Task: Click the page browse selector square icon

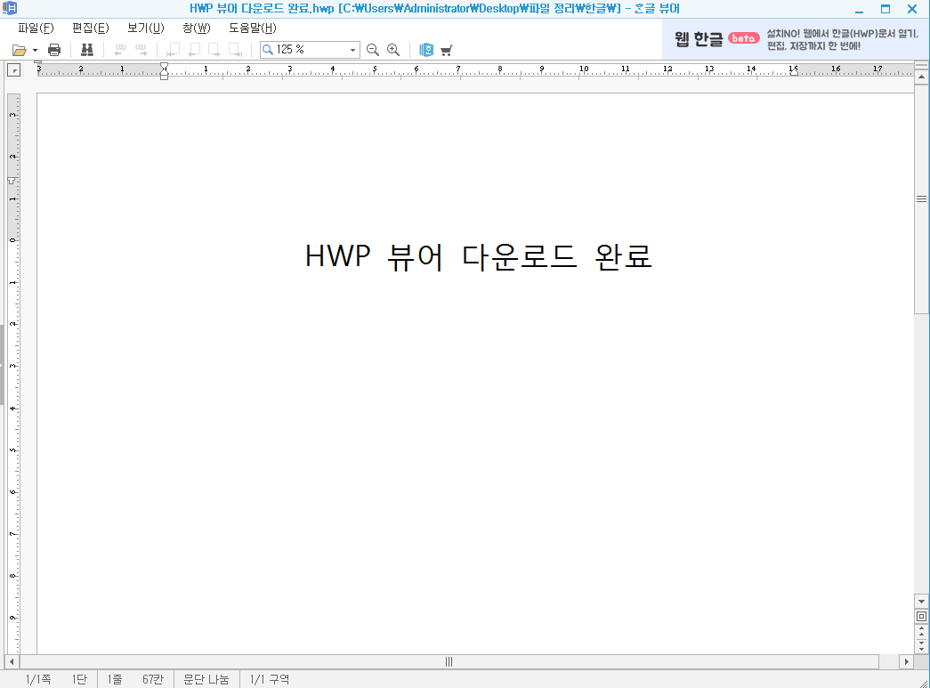Action: (921, 616)
